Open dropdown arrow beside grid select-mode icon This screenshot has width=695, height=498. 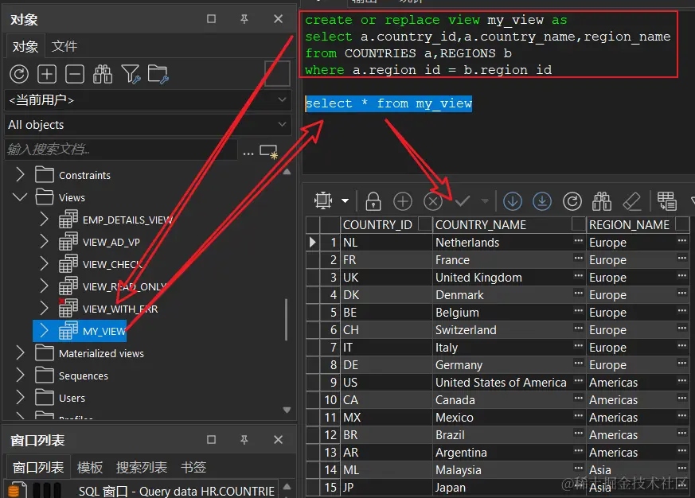(x=345, y=201)
